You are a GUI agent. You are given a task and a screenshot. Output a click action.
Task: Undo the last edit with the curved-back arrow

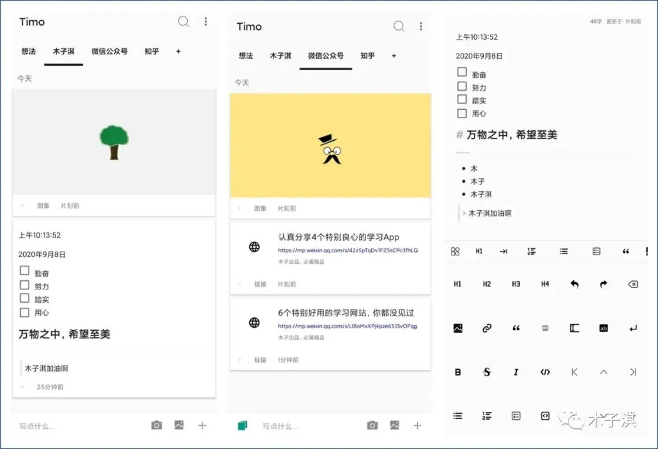[x=575, y=284]
